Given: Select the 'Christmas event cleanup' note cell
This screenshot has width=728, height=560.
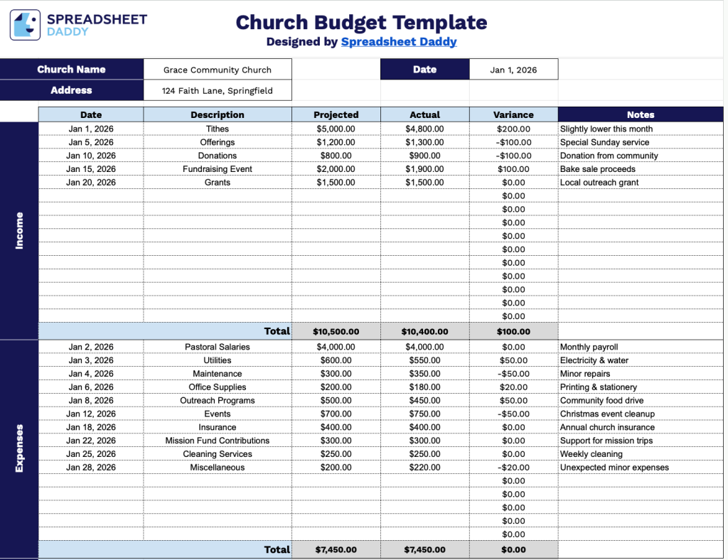Looking at the screenshot, I should [640, 414].
